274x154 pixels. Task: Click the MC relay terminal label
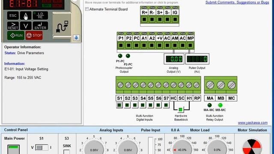pos(232,98)
